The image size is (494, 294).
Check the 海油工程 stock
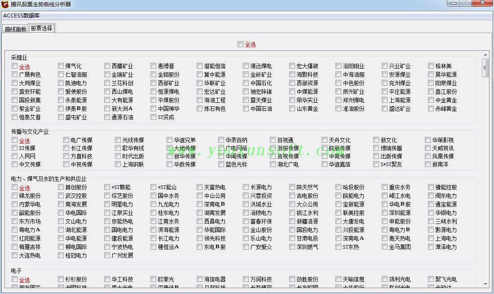(199, 100)
